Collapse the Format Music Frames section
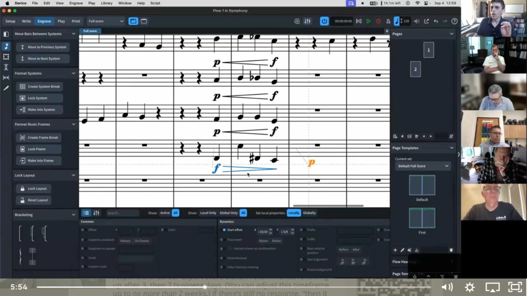Screen dimensions: 527x296 (73, 124)
